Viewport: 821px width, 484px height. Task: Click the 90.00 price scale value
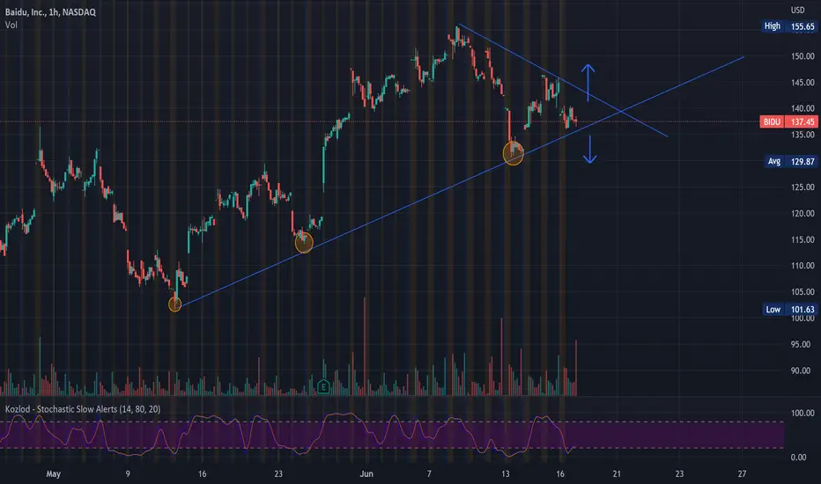click(x=801, y=370)
